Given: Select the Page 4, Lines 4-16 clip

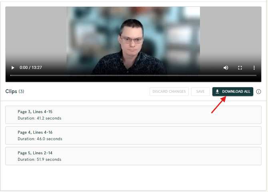Looking at the screenshot, I should coord(133,135).
